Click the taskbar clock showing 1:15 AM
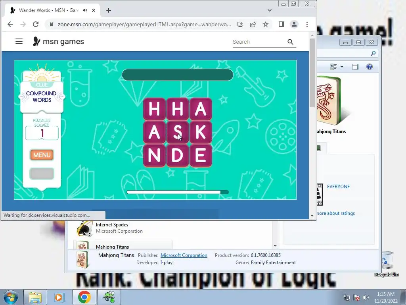Screen dimensions: 406x305 [x=386, y=297]
